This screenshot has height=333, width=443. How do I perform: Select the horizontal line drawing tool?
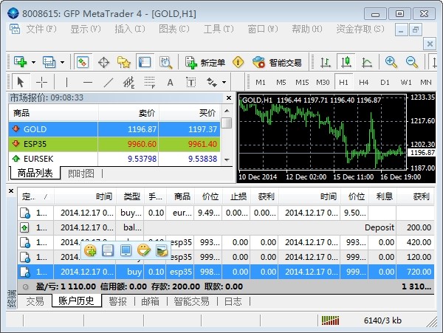[88, 82]
